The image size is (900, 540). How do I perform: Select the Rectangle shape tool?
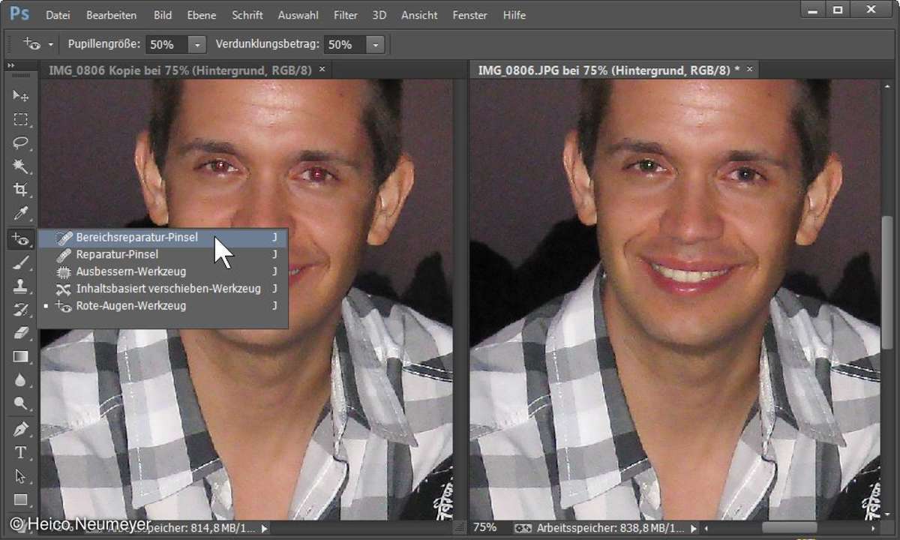coord(21,499)
